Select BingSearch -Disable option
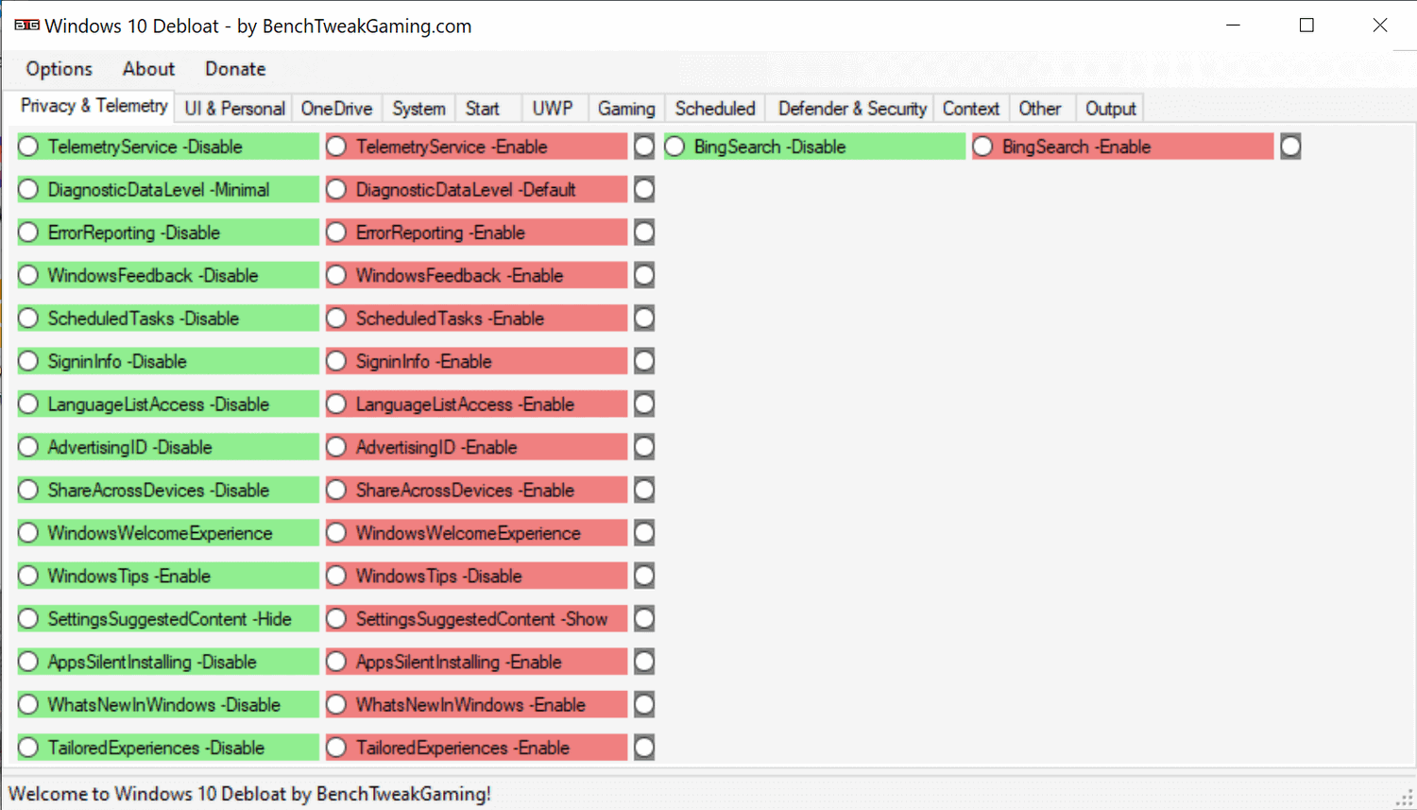This screenshot has width=1417, height=810. 675,146
